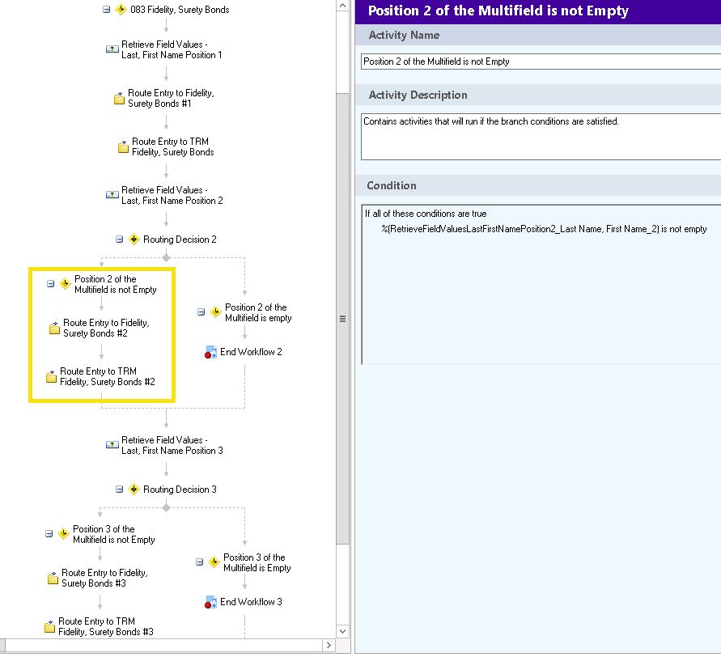721x657 pixels.
Task: Select Route Entry to Fidelity, Surety Bonds #2 folder icon
Action: 54,328
